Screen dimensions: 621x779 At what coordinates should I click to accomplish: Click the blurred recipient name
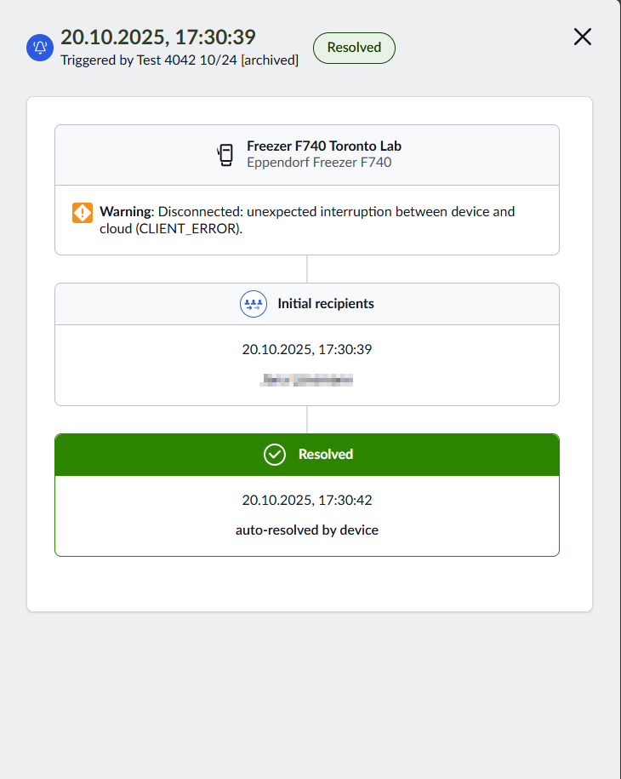306,380
